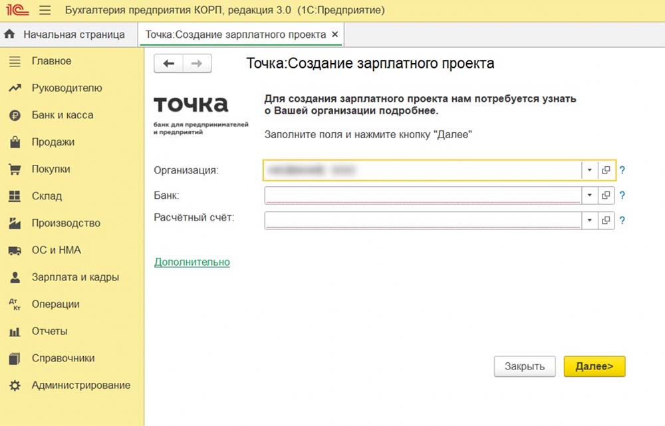Image resolution: width=665 pixels, height=426 pixels.
Task: Expand the Организация dropdown list
Action: click(589, 170)
